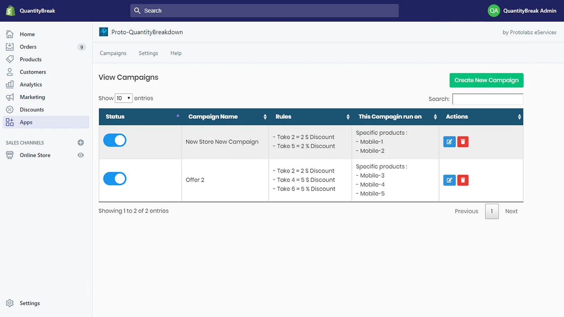Switch to the Settings tab of app
This screenshot has height=317, width=564.
pos(148,53)
